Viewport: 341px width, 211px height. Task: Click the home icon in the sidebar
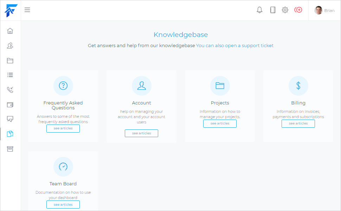click(x=10, y=31)
